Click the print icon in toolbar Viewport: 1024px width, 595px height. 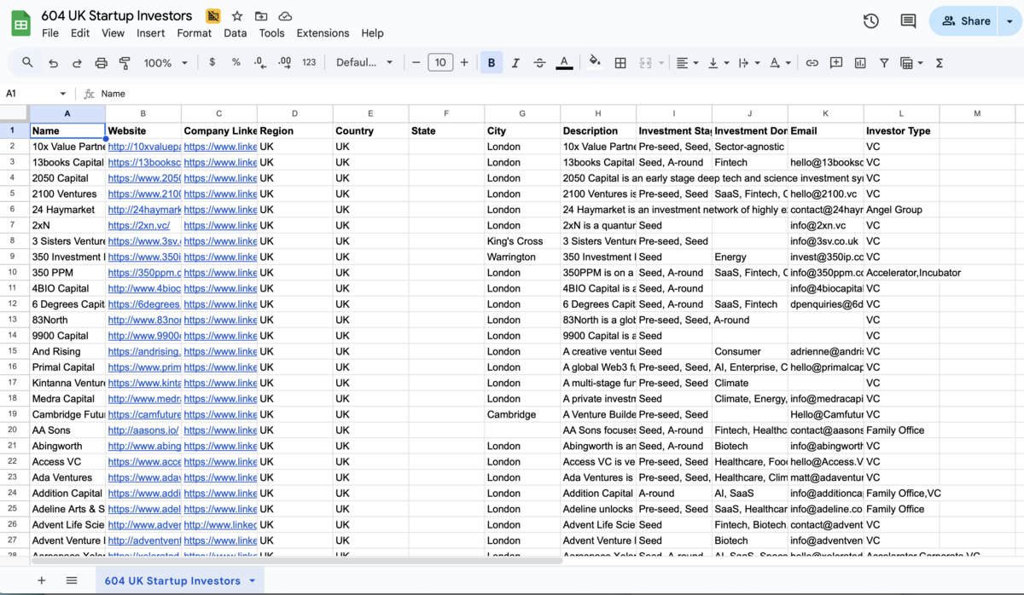(101, 63)
